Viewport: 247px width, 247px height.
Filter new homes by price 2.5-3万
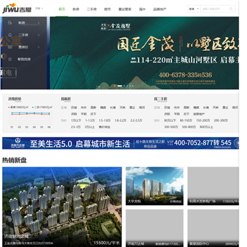pyautogui.click(x=76, y=127)
